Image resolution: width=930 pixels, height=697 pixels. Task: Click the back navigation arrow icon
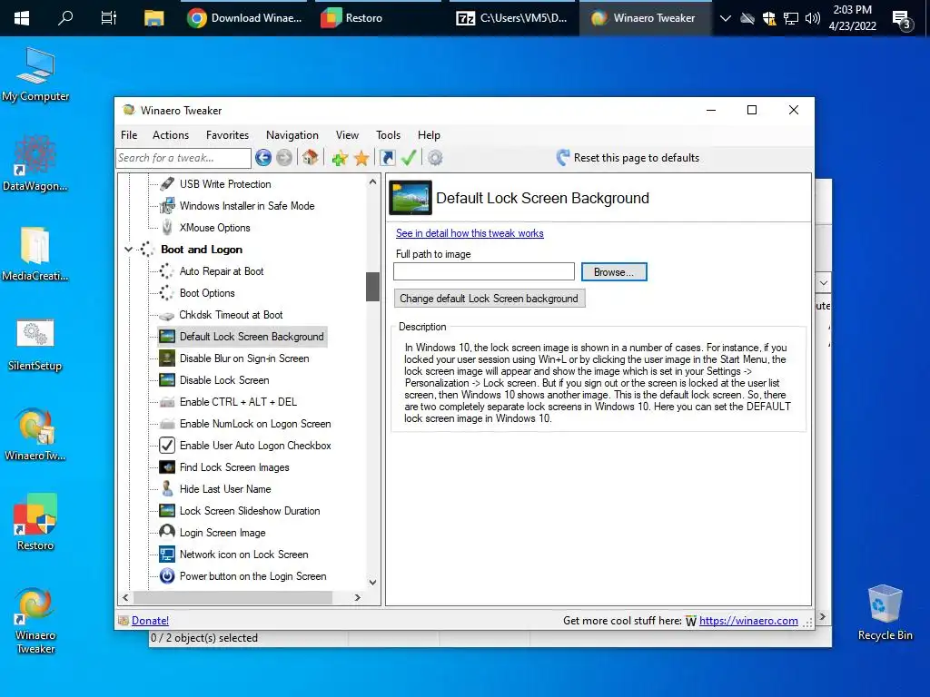[x=263, y=158]
